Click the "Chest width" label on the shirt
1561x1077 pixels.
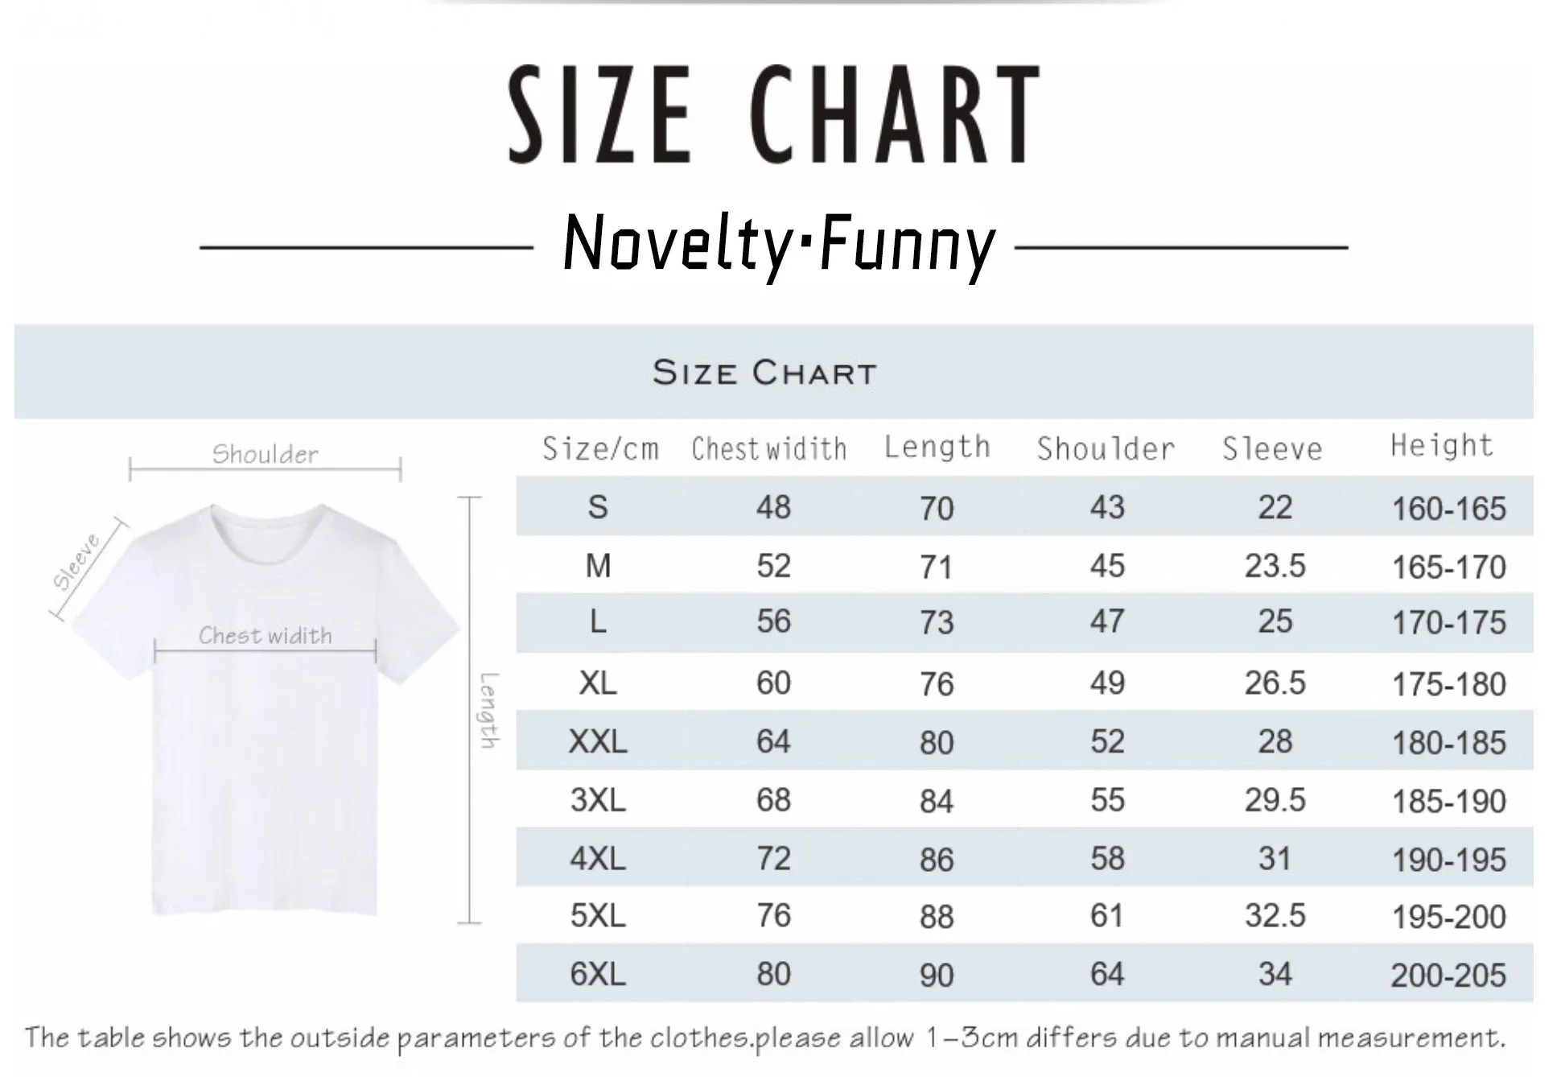click(265, 636)
